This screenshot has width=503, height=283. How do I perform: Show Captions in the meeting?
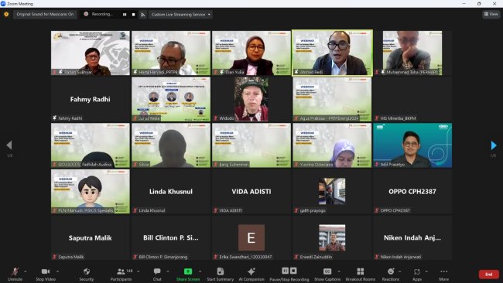tap(327, 274)
